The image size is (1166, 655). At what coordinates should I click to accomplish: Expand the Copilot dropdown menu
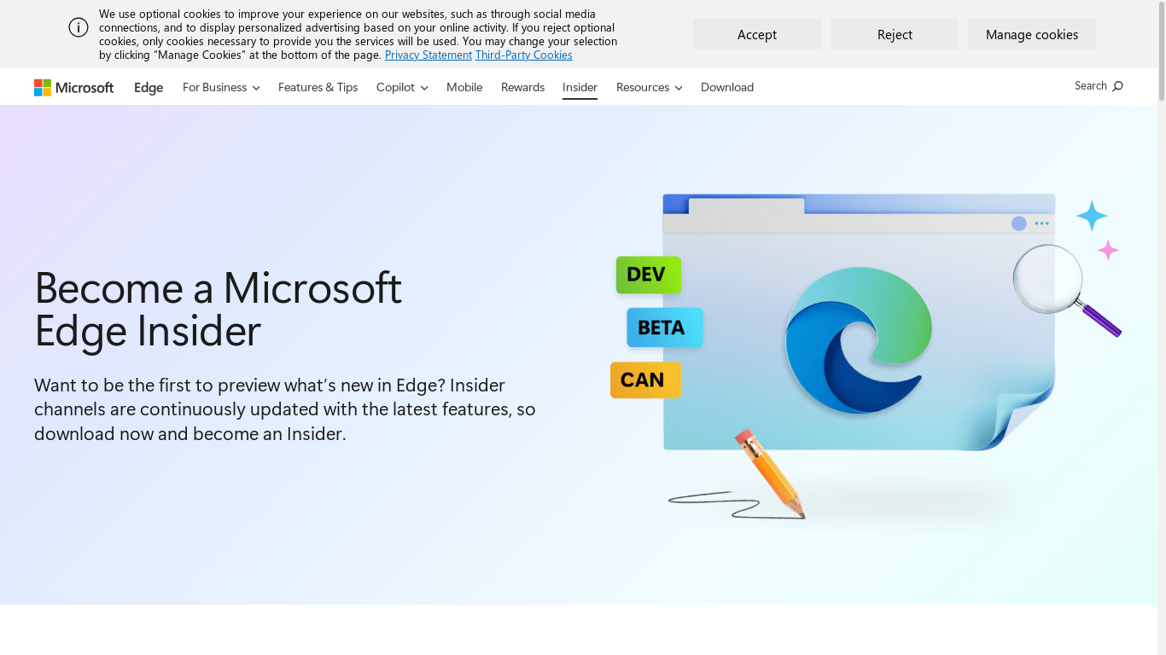click(x=402, y=87)
